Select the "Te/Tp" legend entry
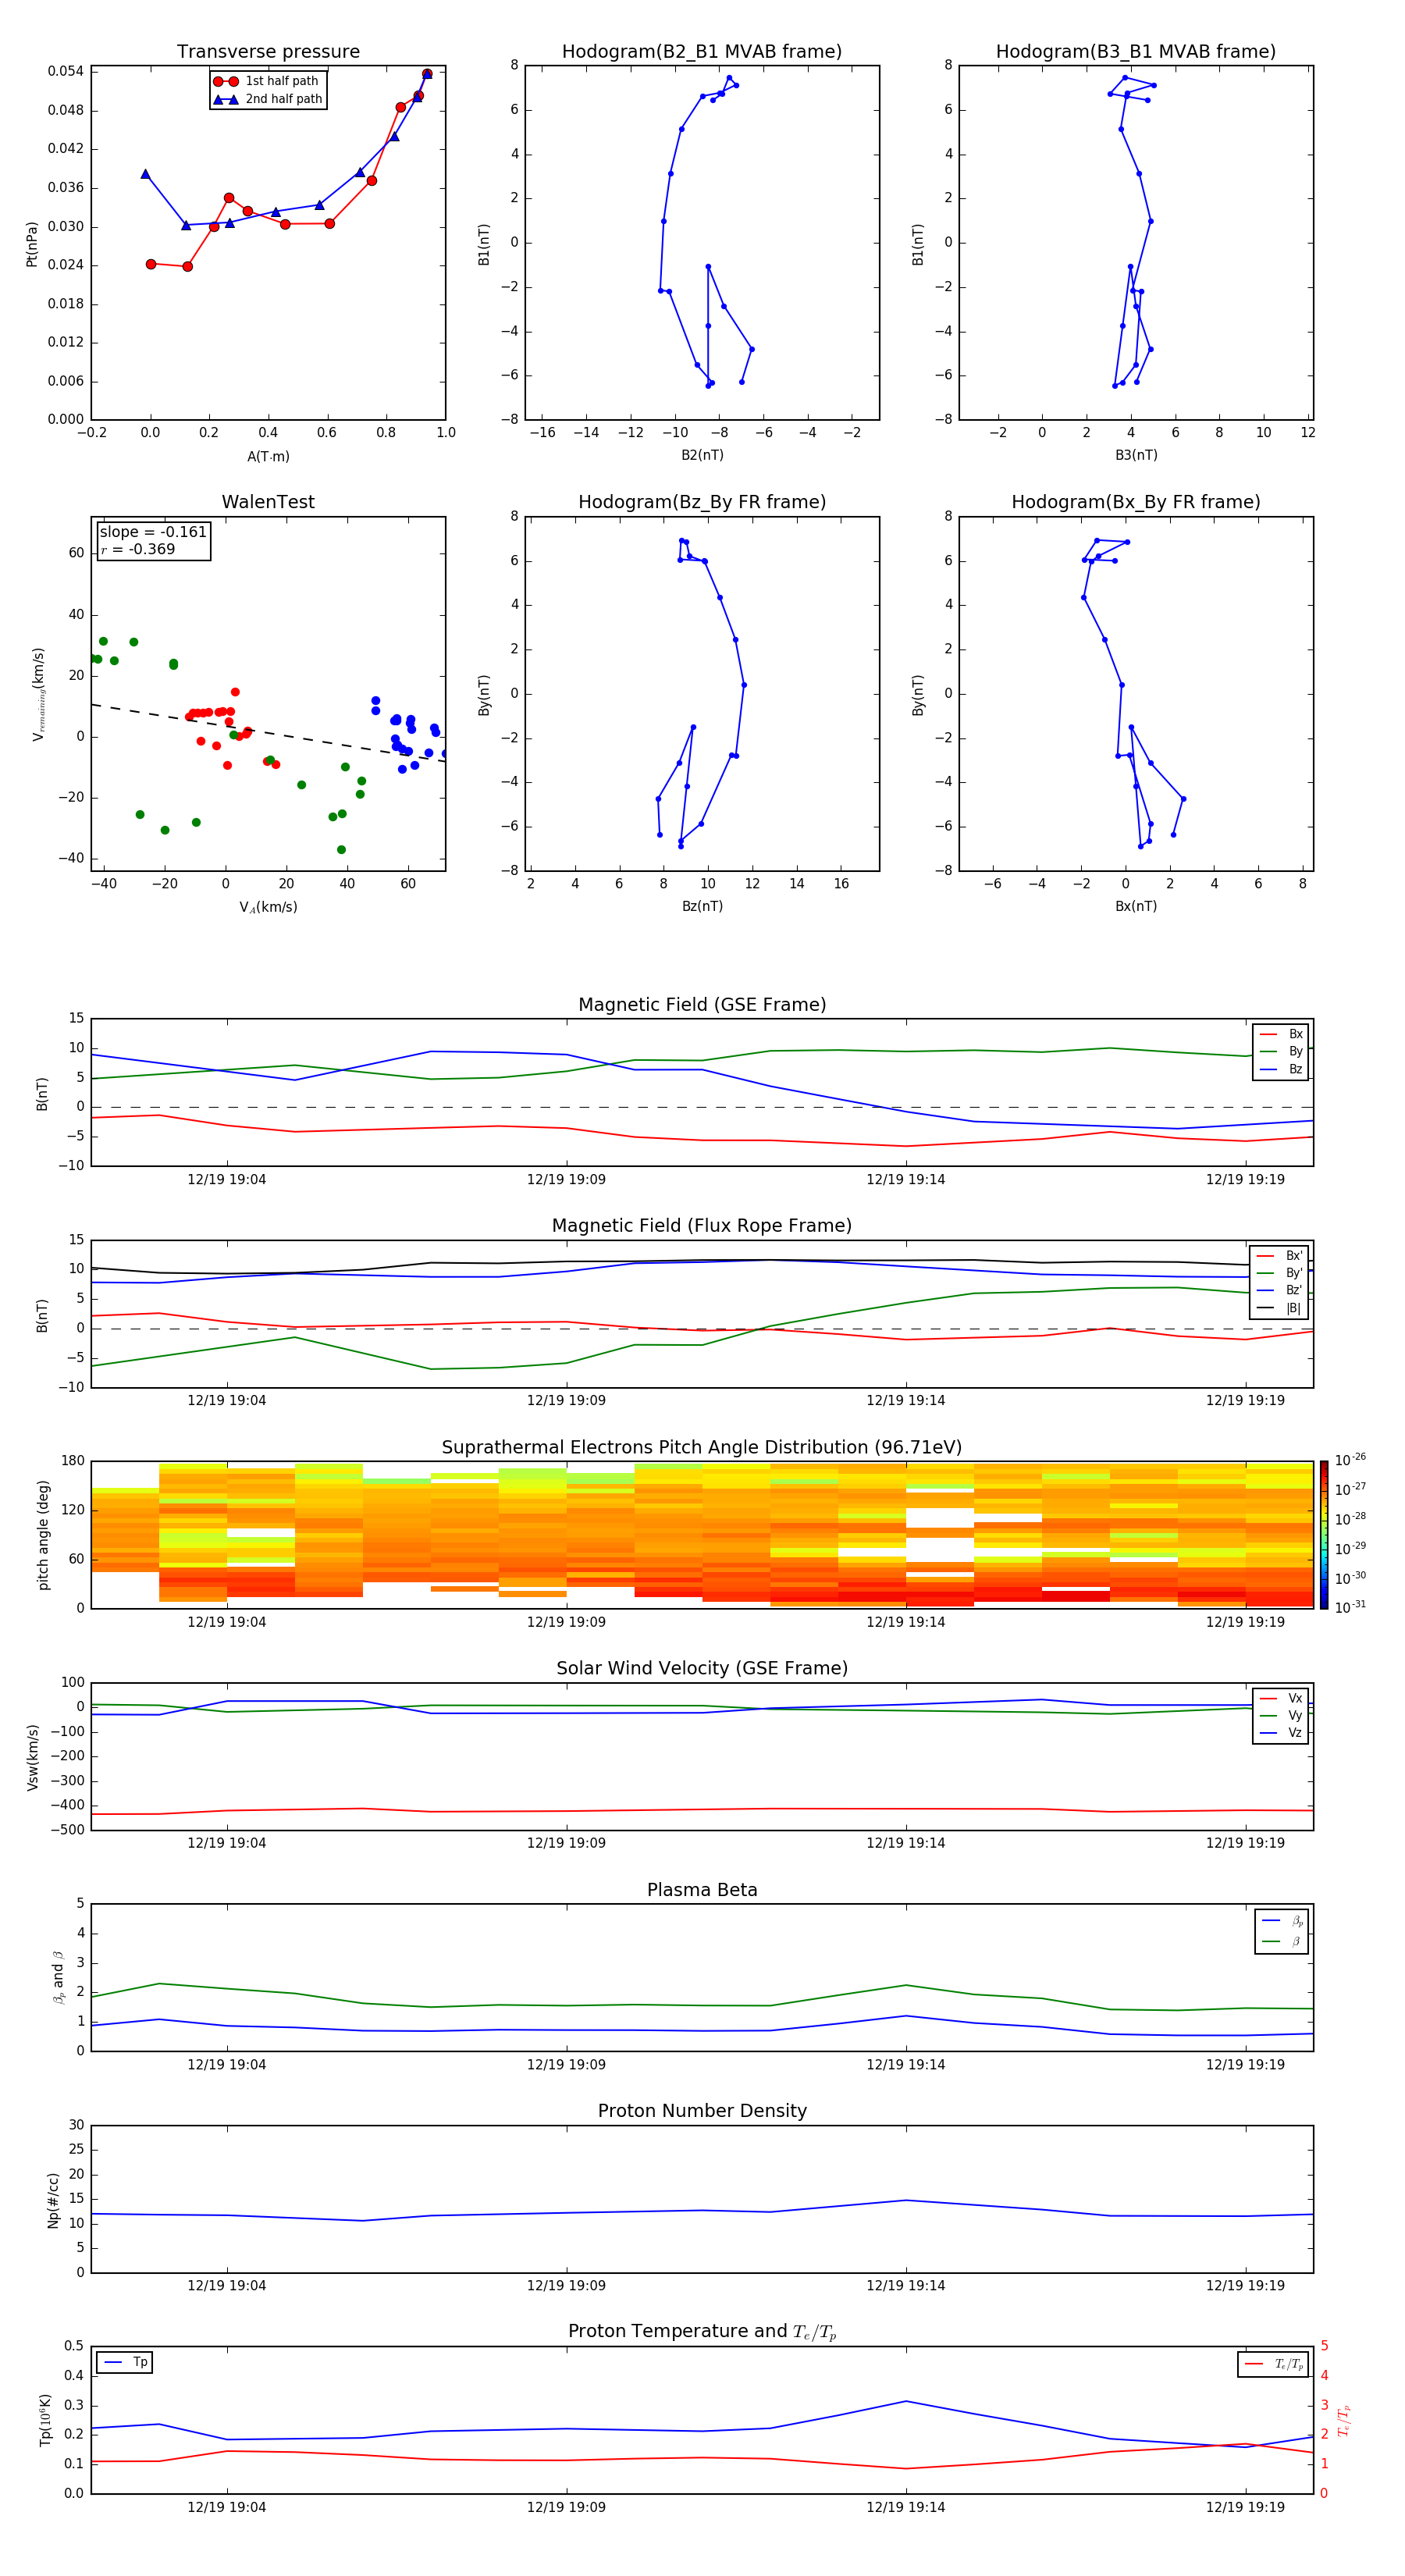The image size is (1405, 2576). click(1275, 2364)
